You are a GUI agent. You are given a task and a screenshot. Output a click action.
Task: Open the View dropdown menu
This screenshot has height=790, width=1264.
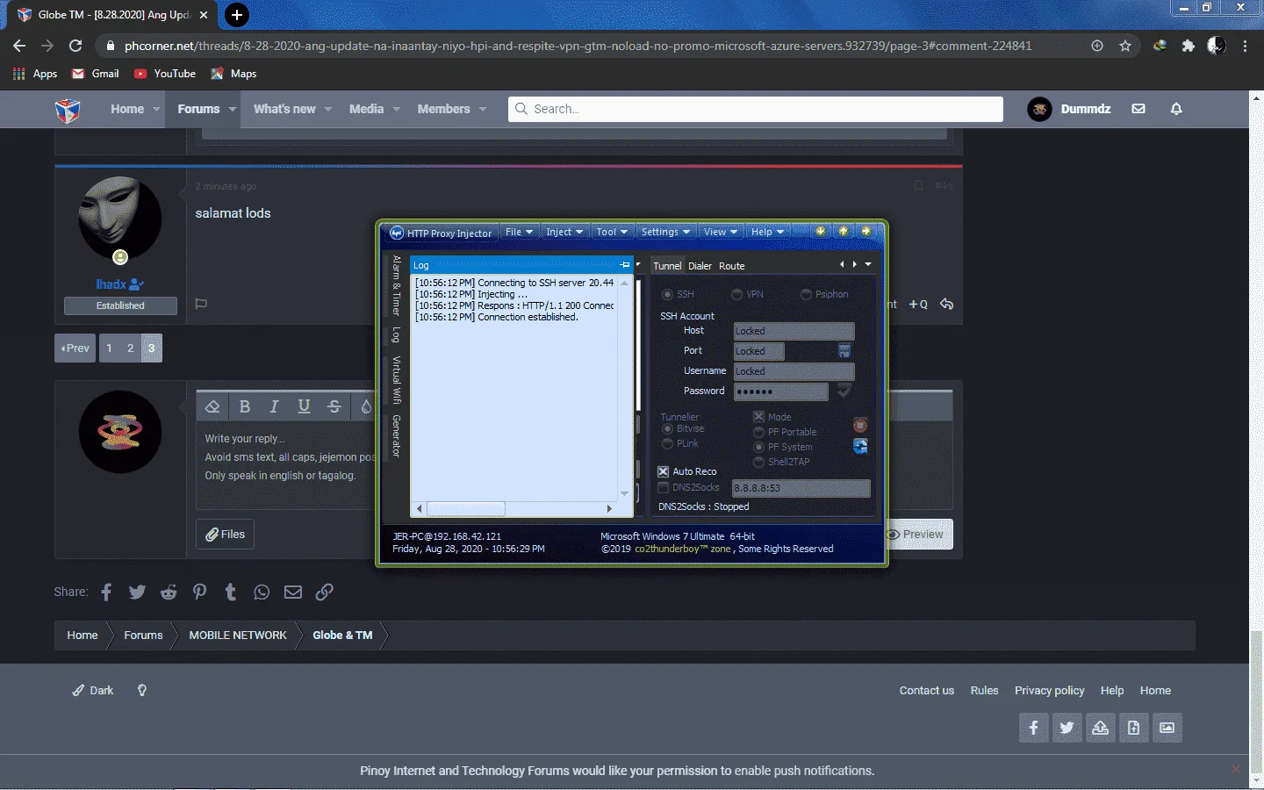720,232
